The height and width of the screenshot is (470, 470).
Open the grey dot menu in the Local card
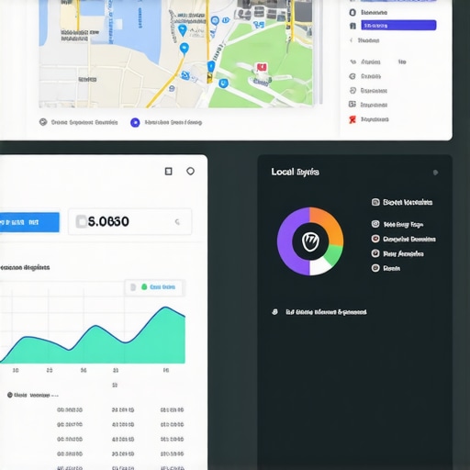coord(435,173)
